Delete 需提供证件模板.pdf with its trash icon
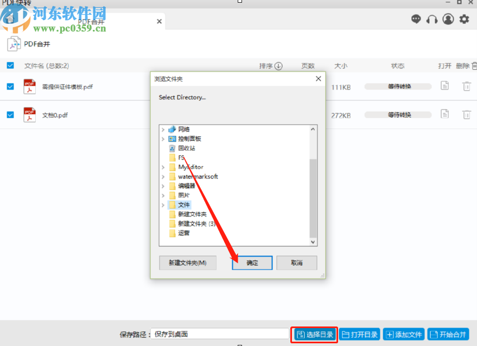The width and height of the screenshot is (477, 346). (x=466, y=86)
